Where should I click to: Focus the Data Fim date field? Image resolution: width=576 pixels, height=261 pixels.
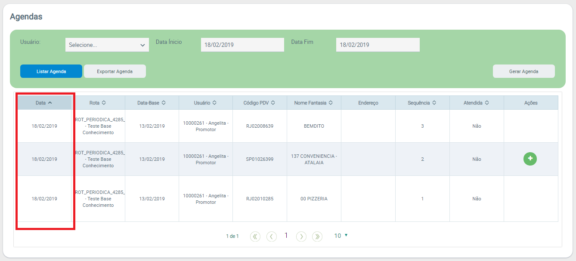click(x=378, y=45)
